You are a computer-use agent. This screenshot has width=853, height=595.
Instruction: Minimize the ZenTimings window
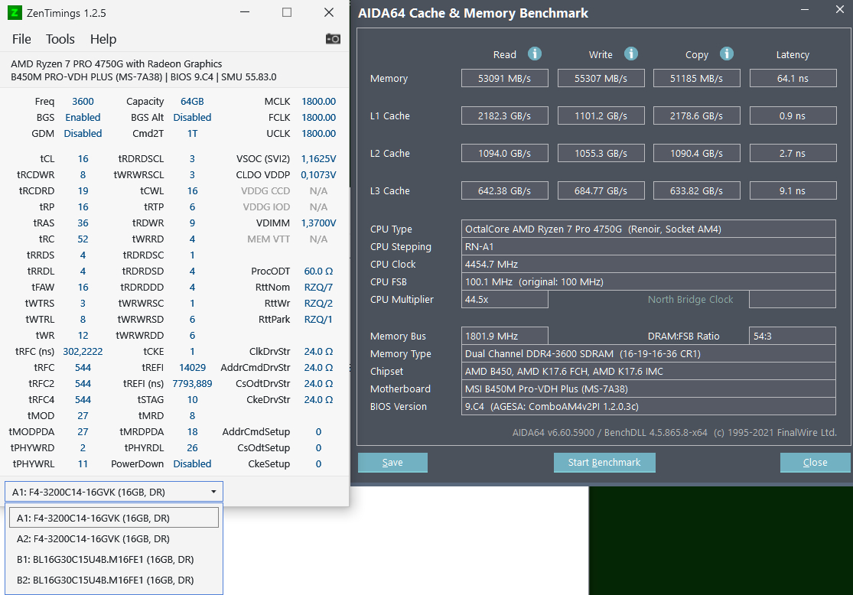pos(245,12)
